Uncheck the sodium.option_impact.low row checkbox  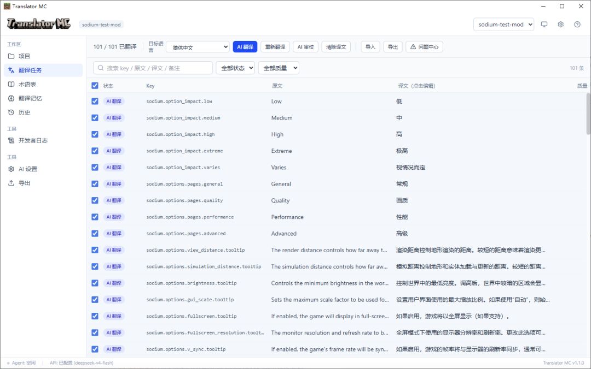pyautogui.click(x=95, y=101)
